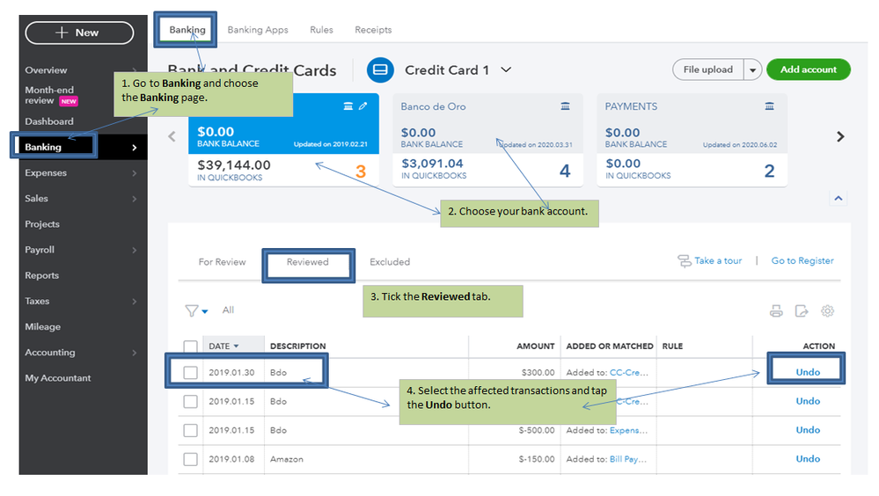The width and height of the screenshot is (879, 496).
Task: Switch to the Banking Apps tab
Action: click(x=257, y=30)
